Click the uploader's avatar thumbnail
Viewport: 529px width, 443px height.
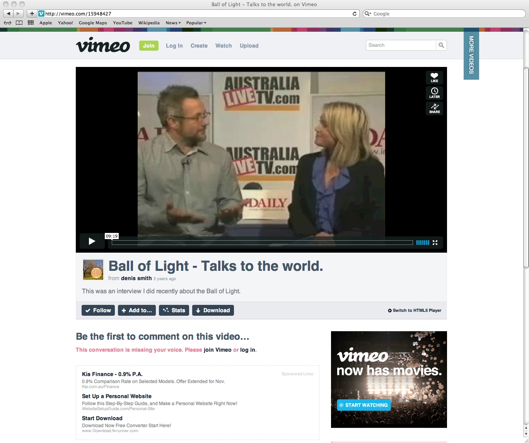coord(93,270)
